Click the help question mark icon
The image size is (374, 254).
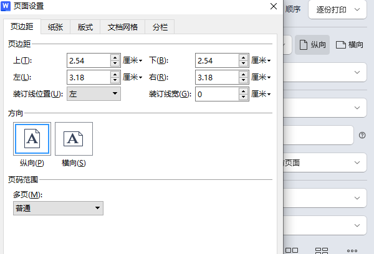[x=362, y=135]
